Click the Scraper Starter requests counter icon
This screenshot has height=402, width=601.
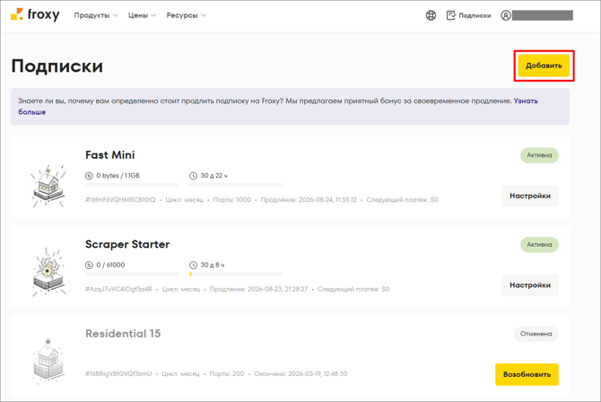click(x=89, y=265)
